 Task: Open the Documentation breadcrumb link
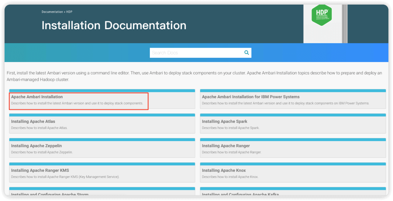click(x=52, y=12)
